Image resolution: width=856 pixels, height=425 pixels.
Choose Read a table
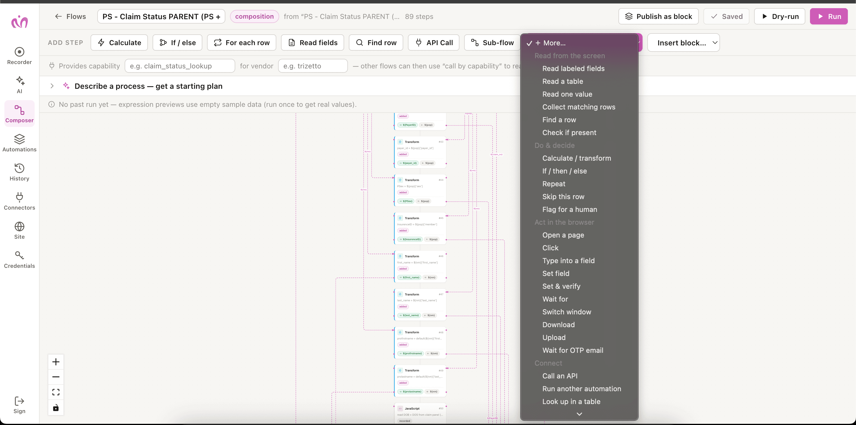(579, 81)
